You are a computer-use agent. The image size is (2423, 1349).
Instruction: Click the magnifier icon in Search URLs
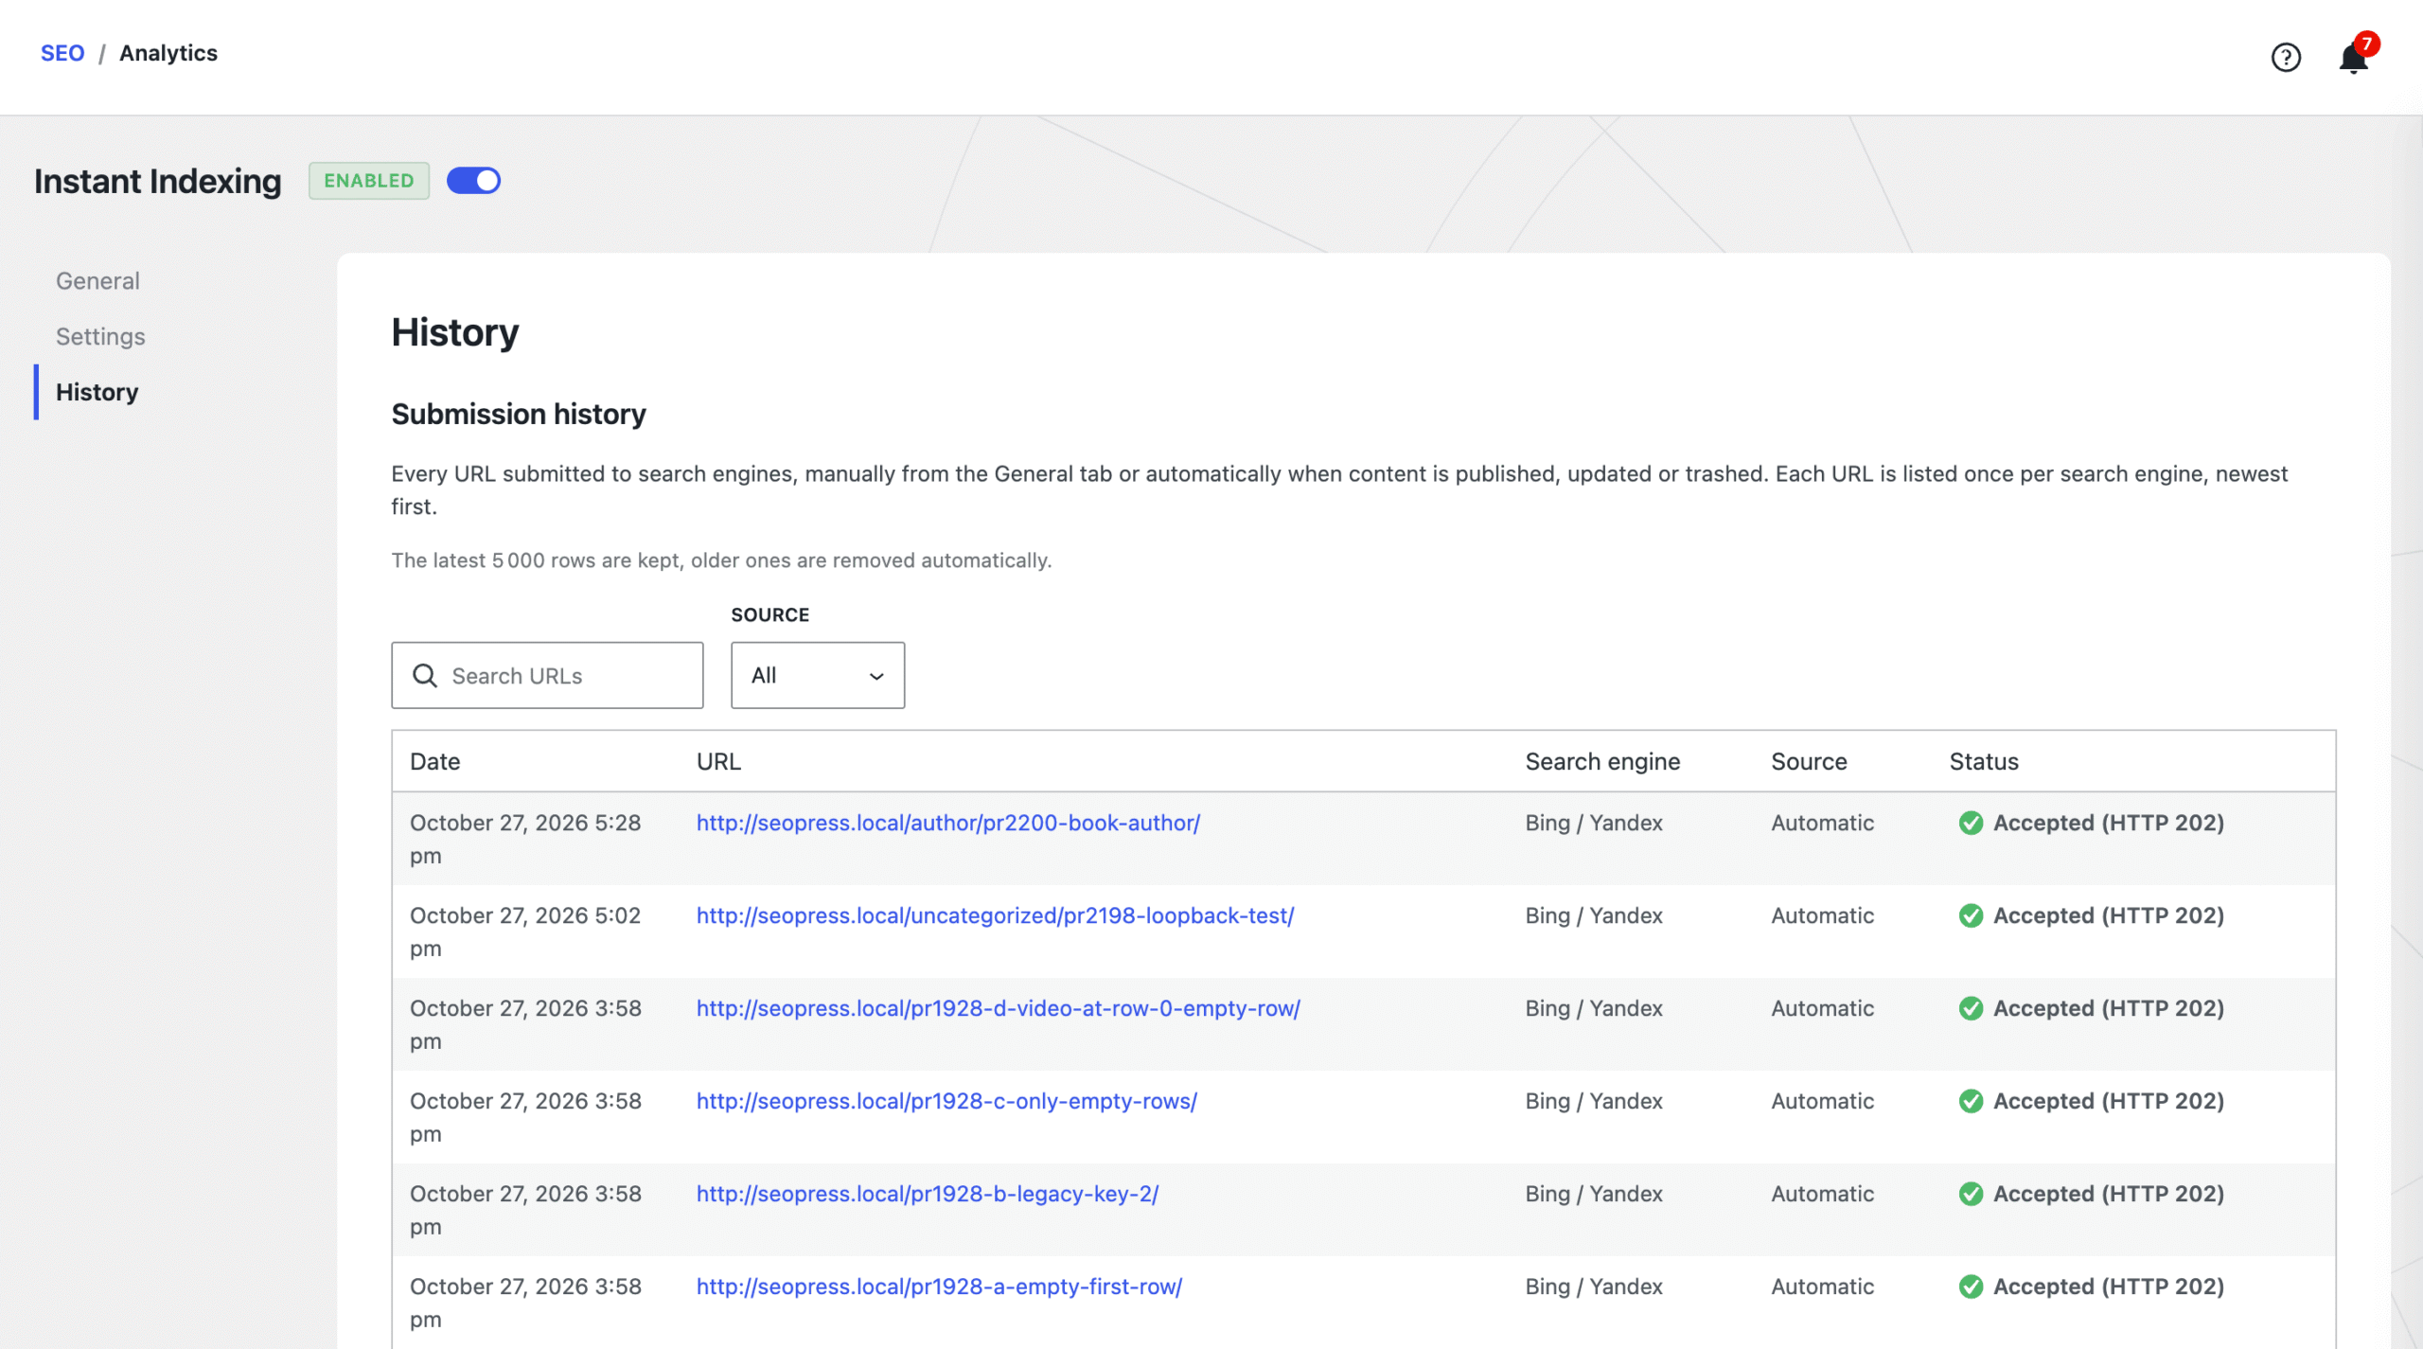(425, 675)
